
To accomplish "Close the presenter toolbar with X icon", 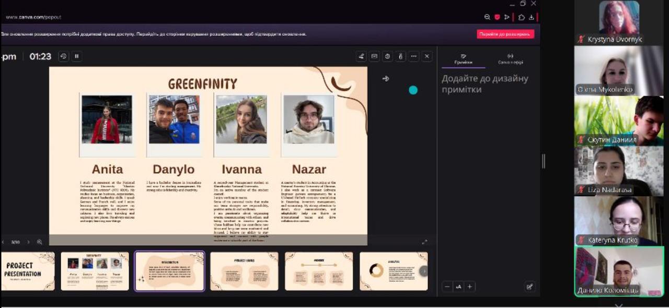I will 426,56.
